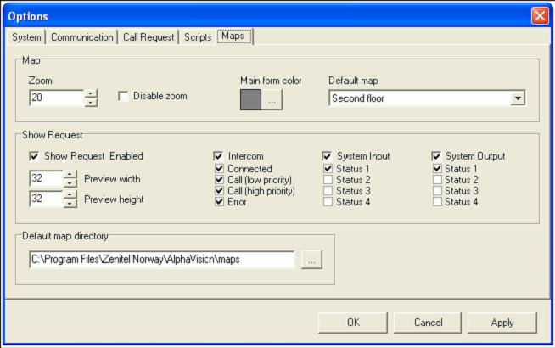Check System Input Status 2
Viewport: 555px width, 348px height.
pyautogui.click(x=328, y=180)
